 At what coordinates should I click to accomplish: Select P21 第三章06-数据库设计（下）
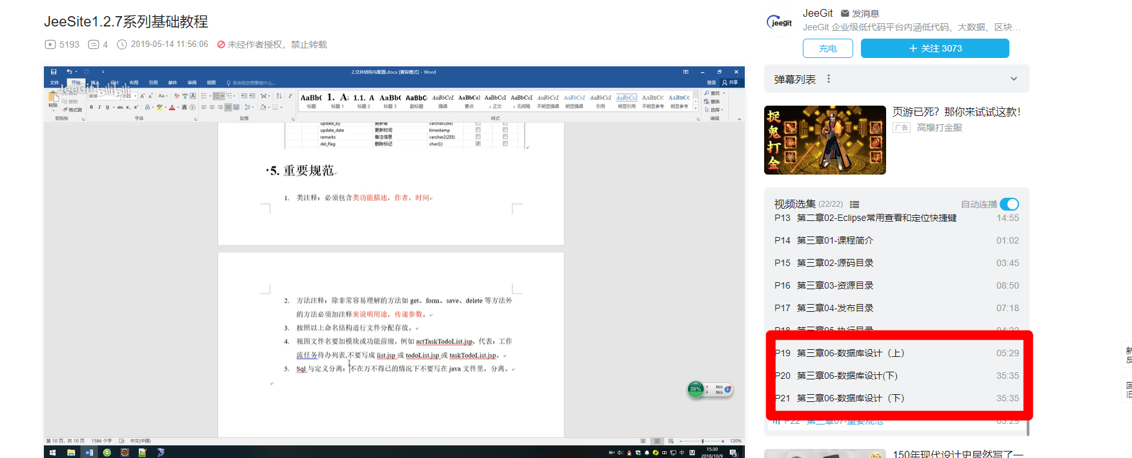coord(896,398)
